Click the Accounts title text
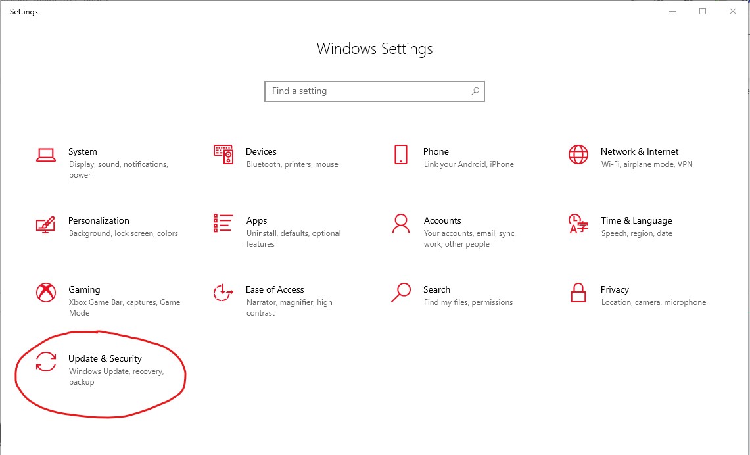Screen dimensions: 750x455 tap(442, 220)
